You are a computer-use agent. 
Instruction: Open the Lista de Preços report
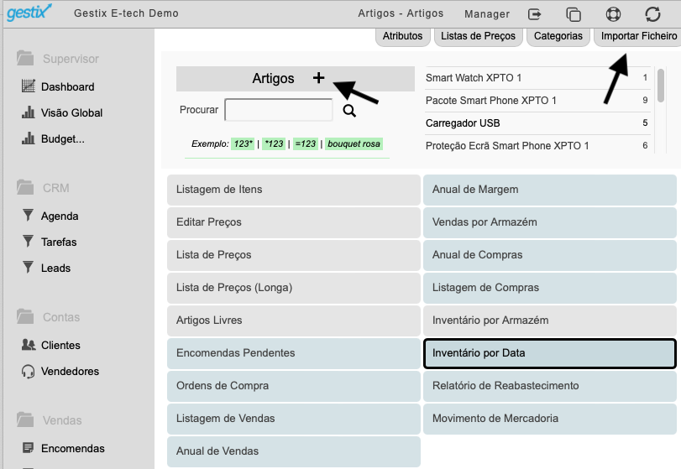(x=294, y=255)
